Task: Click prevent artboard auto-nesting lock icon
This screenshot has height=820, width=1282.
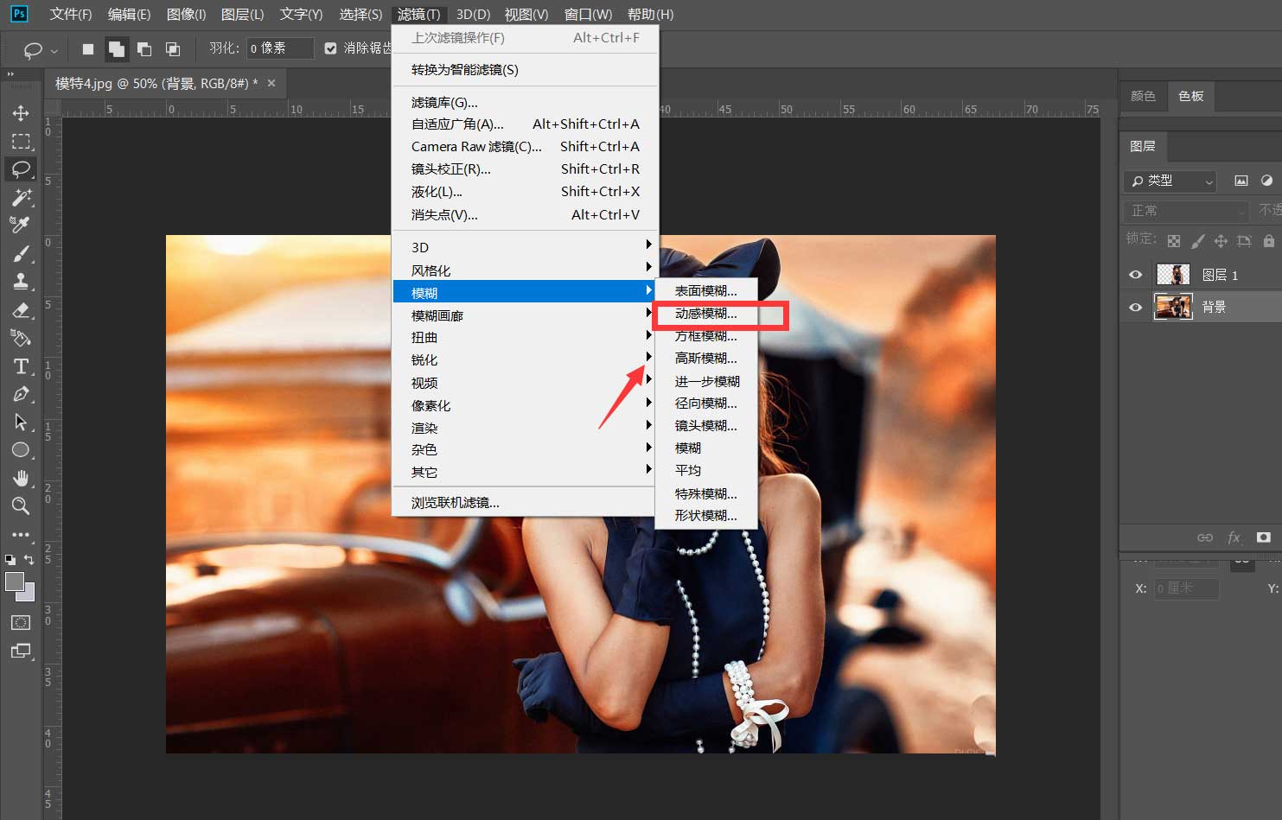Action: click(x=1244, y=241)
